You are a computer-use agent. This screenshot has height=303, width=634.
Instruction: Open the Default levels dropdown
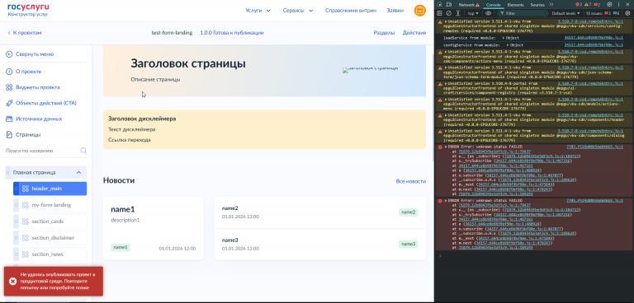565,13
